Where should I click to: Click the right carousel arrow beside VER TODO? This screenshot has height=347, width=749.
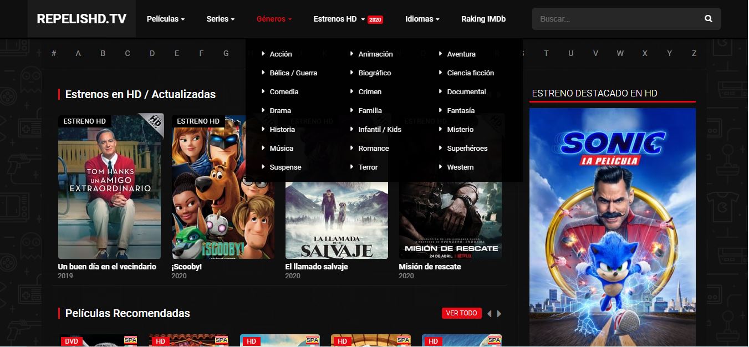tap(498, 313)
